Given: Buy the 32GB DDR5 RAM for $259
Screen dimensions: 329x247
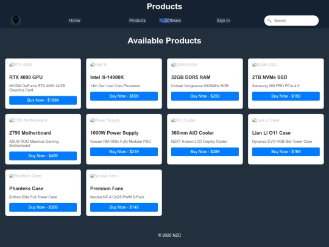Looking at the screenshot, I should pyautogui.click(x=205, y=96).
